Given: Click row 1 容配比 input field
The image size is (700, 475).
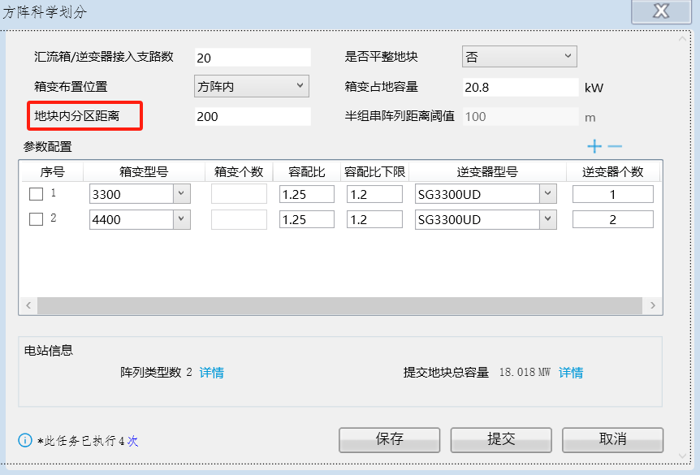Looking at the screenshot, I should tap(307, 194).
